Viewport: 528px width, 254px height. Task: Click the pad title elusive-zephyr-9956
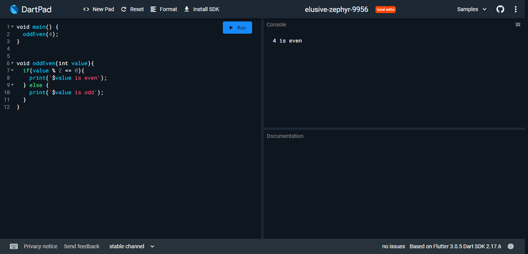pos(337,9)
